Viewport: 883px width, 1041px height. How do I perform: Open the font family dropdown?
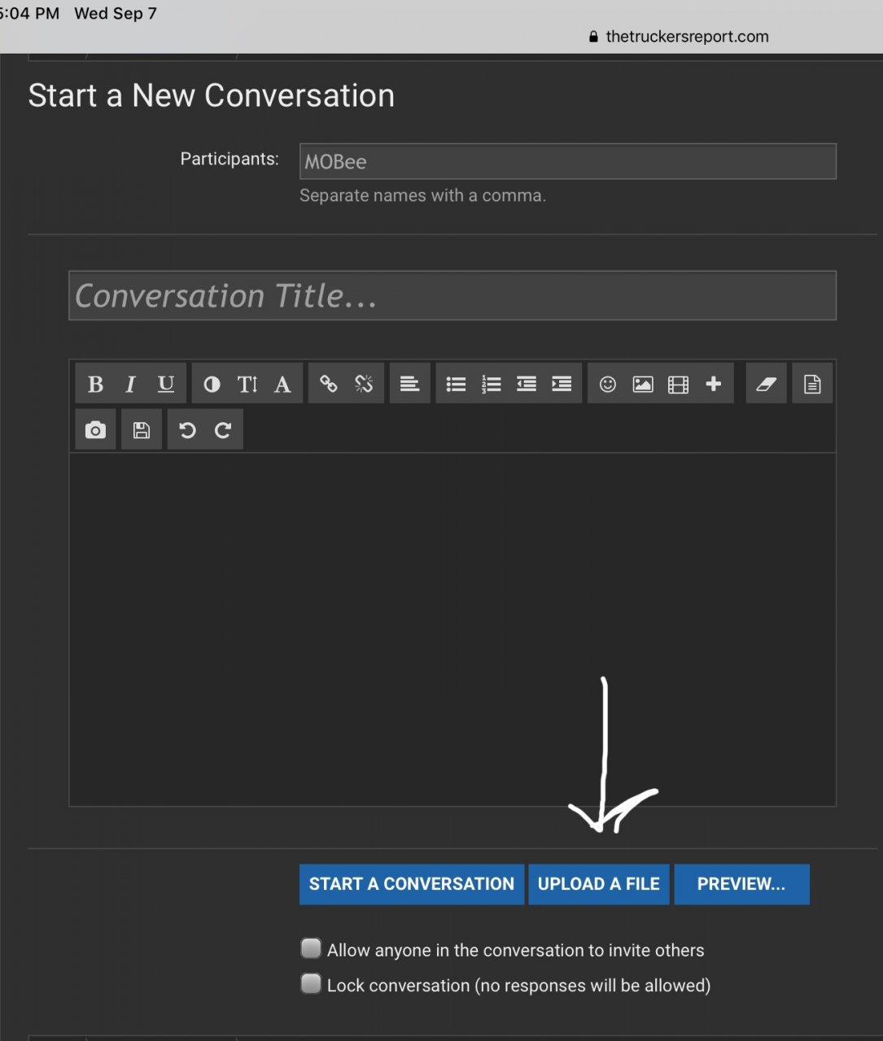[x=282, y=384]
